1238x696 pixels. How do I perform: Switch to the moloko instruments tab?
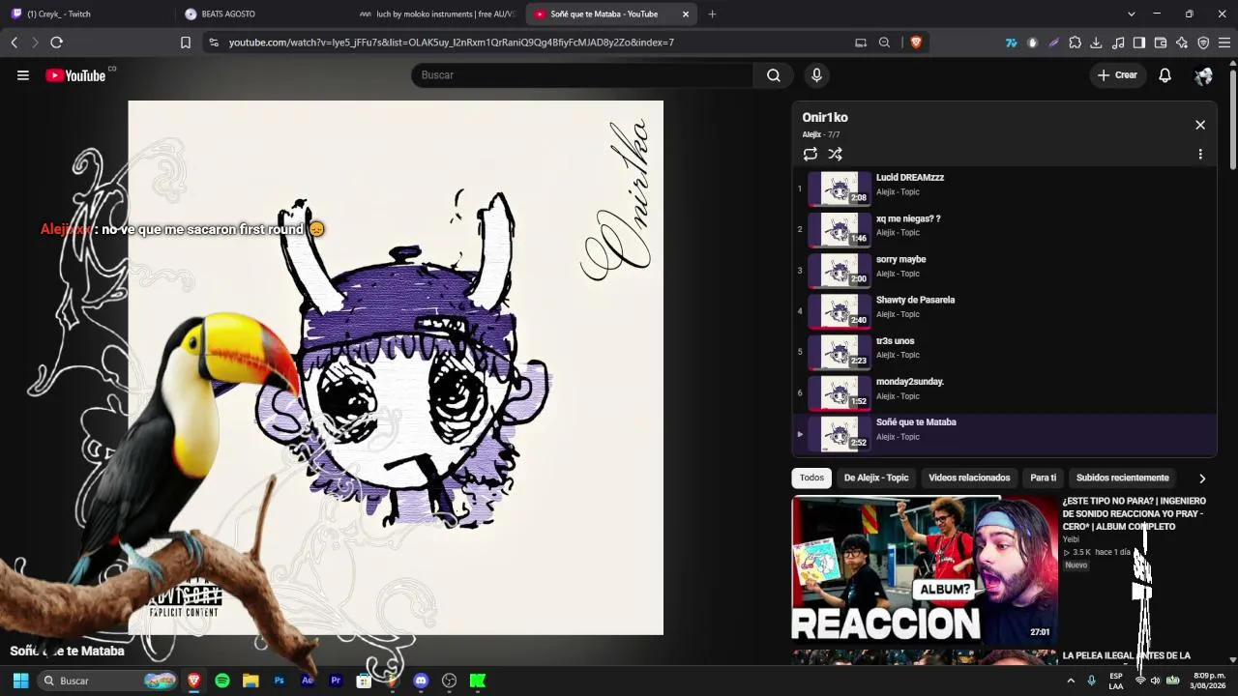(437, 14)
